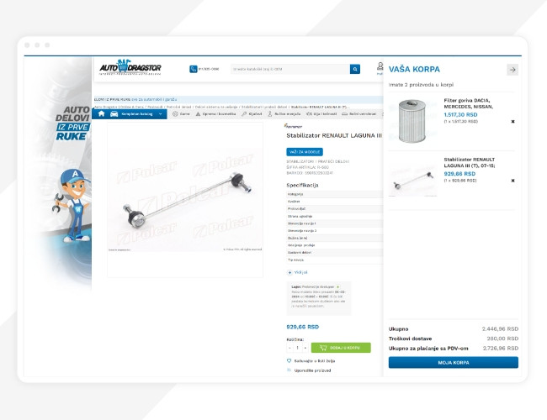Click the compare product icon
The width and height of the screenshot is (547, 420).
click(x=289, y=370)
